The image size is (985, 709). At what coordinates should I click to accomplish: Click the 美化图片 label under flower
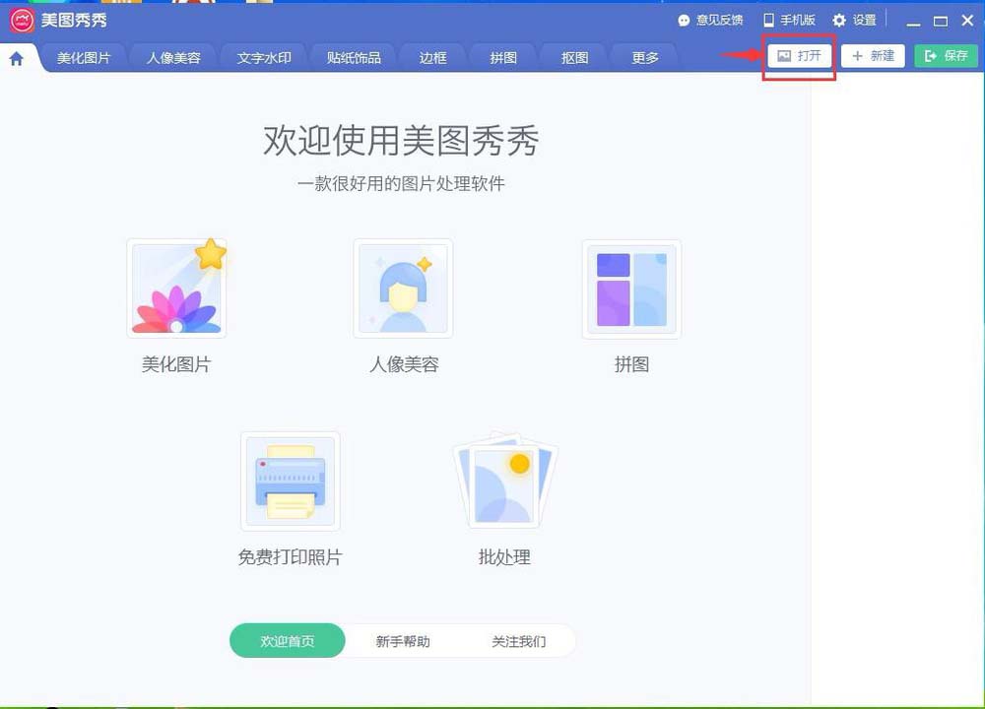point(176,364)
